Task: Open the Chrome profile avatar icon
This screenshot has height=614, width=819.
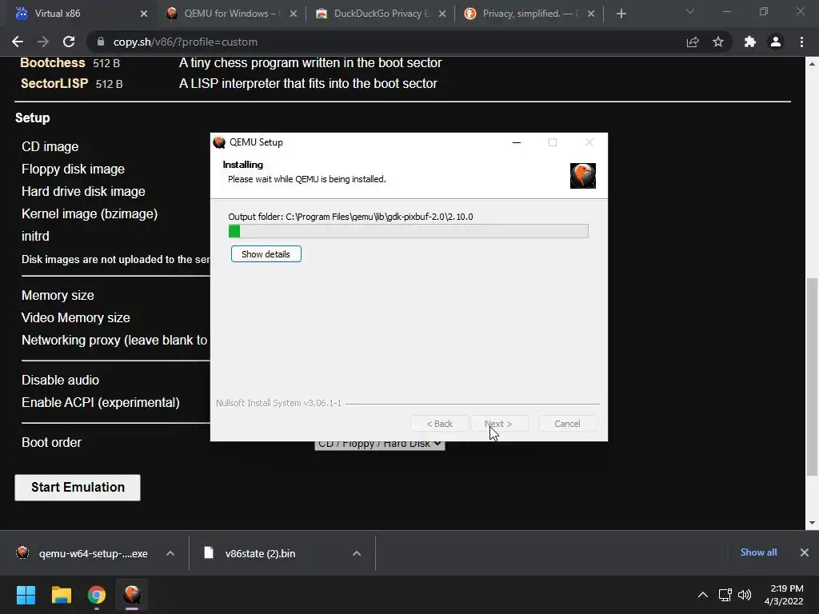Action: point(776,42)
